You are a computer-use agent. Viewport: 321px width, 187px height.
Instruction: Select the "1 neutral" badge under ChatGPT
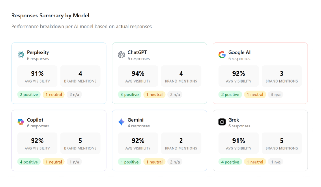(x=154, y=94)
